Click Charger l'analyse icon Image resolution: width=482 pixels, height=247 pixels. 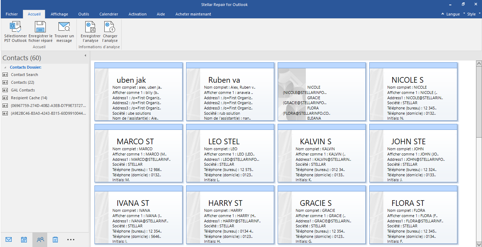[110, 27]
